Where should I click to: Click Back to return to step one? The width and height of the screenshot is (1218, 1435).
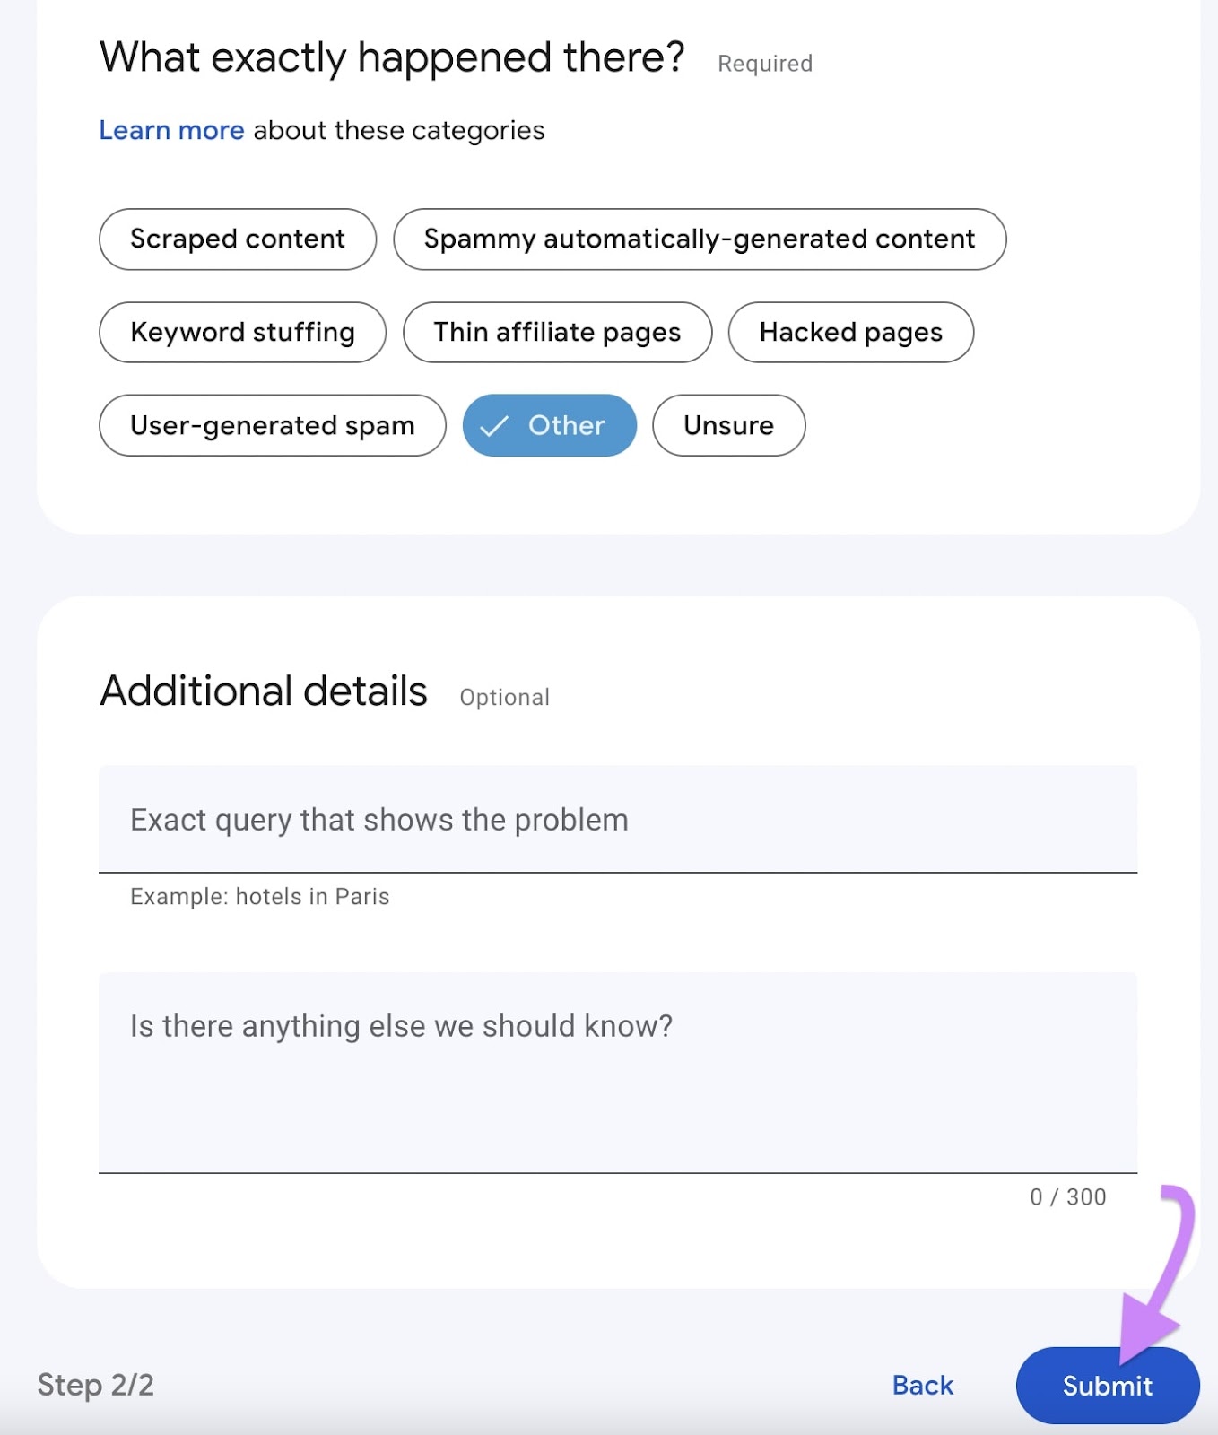[921, 1384]
